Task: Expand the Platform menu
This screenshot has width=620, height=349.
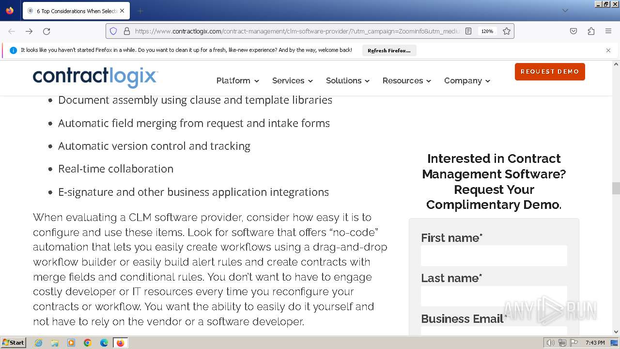Action: pos(237,80)
